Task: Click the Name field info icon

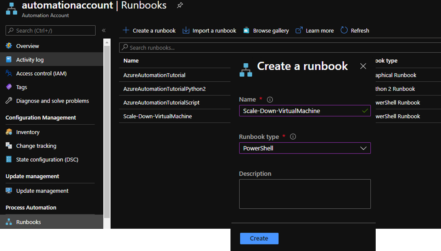Action: (x=270, y=99)
